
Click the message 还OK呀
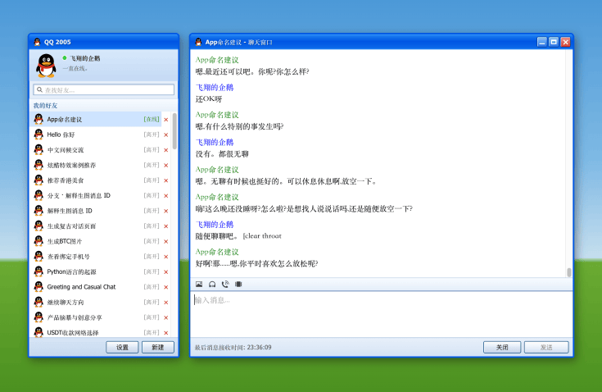tap(209, 99)
